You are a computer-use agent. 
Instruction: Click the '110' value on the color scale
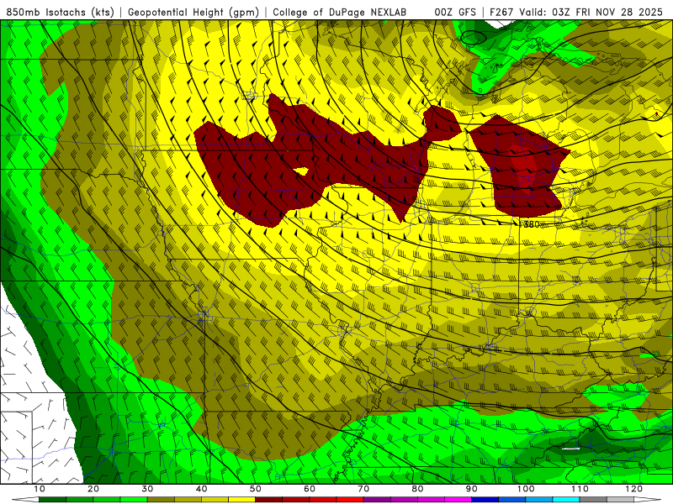click(580, 489)
